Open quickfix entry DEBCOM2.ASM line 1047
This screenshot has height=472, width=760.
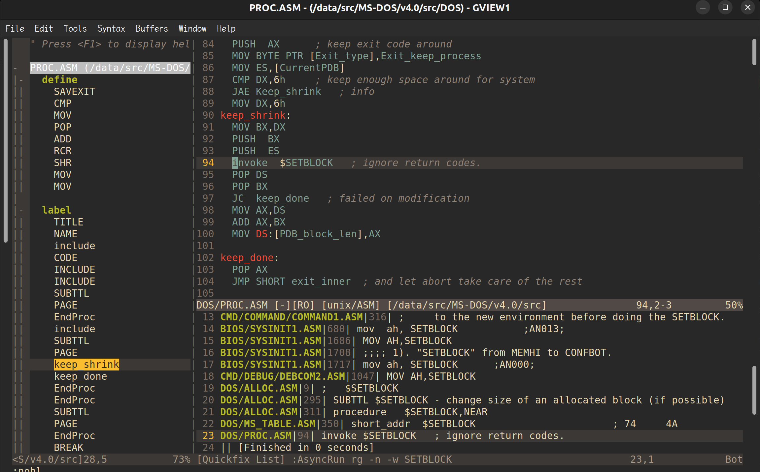pos(469,376)
